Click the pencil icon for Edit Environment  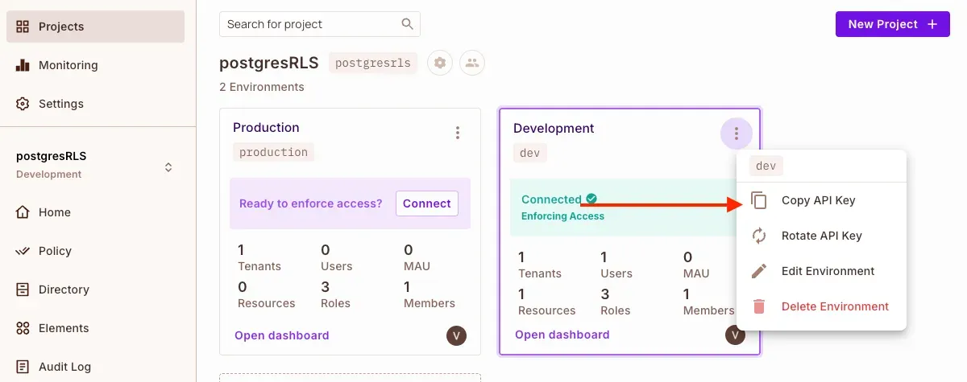tap(758, 271)
